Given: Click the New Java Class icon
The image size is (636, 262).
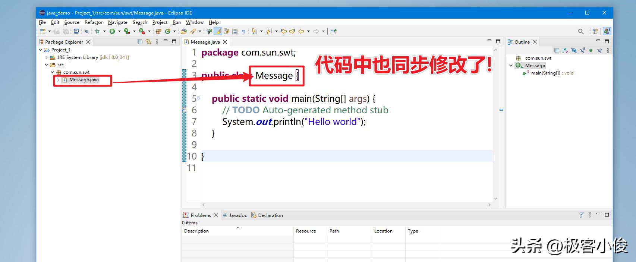Looking at the screenshot, I should click(168, 31).
